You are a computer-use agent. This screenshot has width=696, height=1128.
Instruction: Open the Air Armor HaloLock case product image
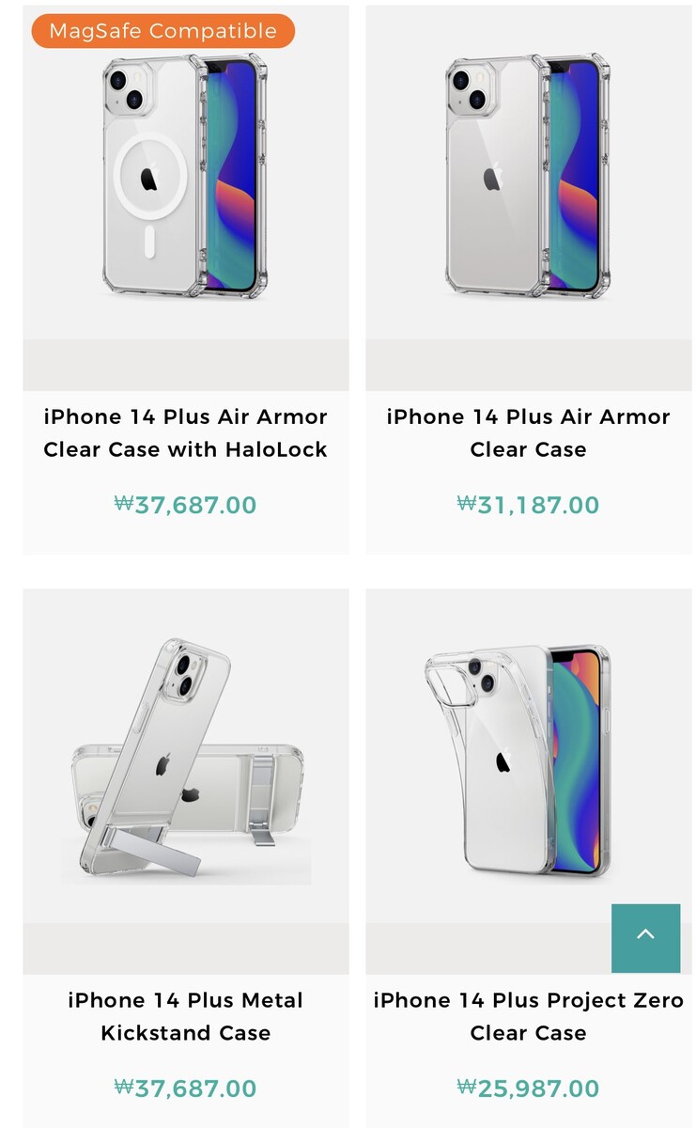(x=186, y=177)
